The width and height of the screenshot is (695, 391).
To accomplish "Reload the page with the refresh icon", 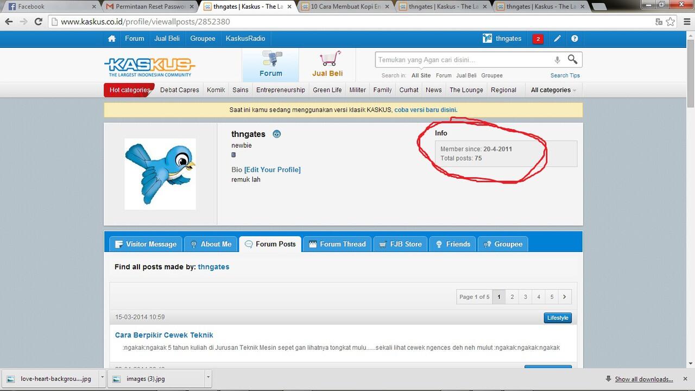I will coord(38,22).
